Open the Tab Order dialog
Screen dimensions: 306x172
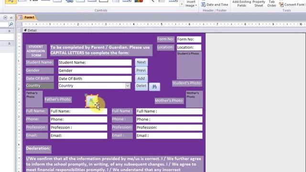coord(272,4)
